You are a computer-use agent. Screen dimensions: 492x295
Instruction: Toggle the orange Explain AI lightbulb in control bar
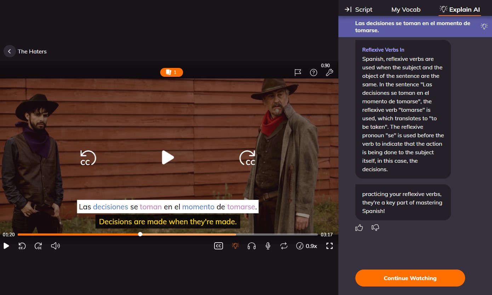point(235,246)
